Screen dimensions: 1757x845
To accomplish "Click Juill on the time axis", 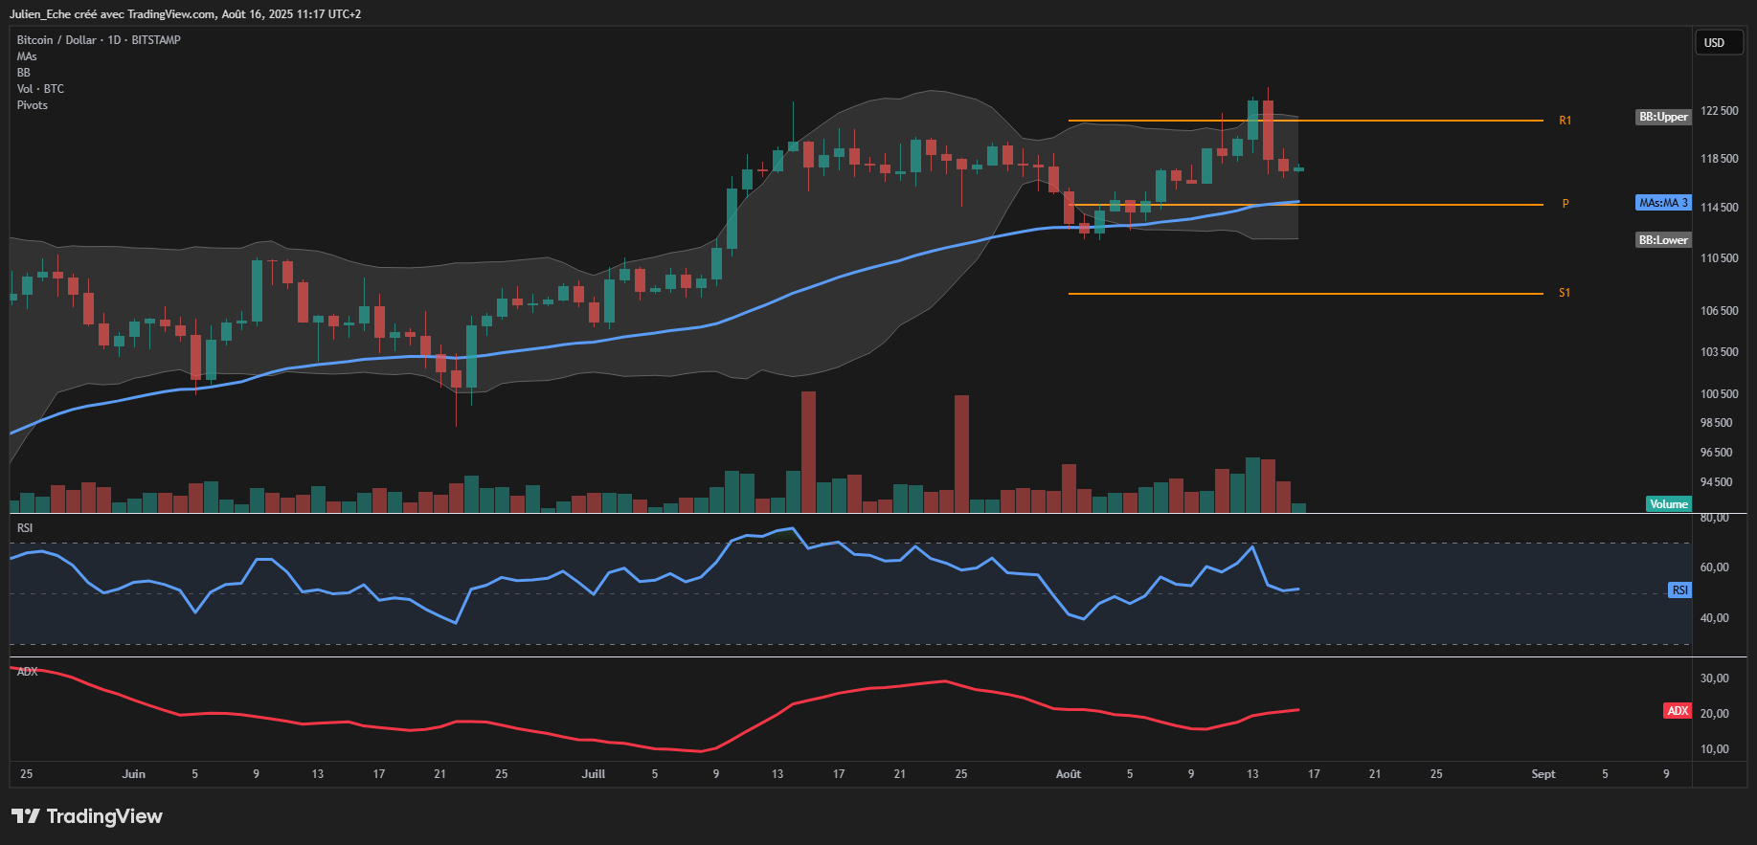I will pos(594,774).
